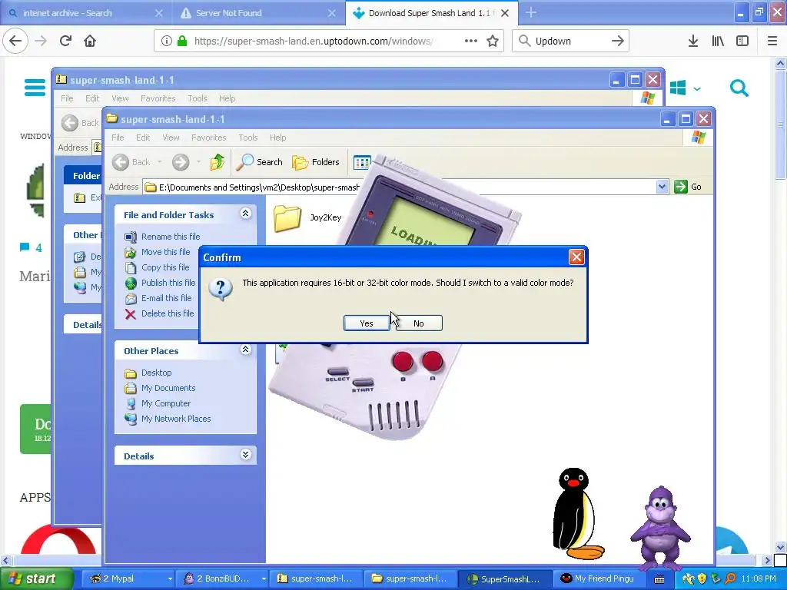This screenshot has width=787, height=590.
Task: Click Delete this file
Action: (167, 313)
